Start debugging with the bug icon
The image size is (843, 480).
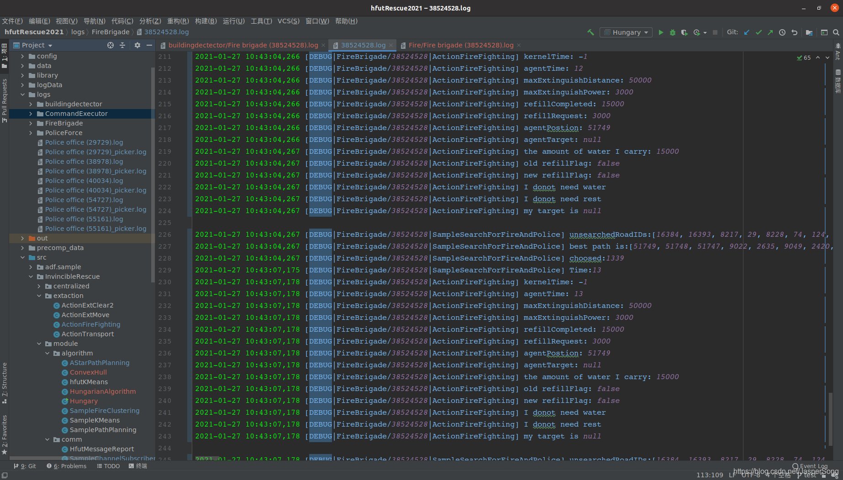pos(672,32)
